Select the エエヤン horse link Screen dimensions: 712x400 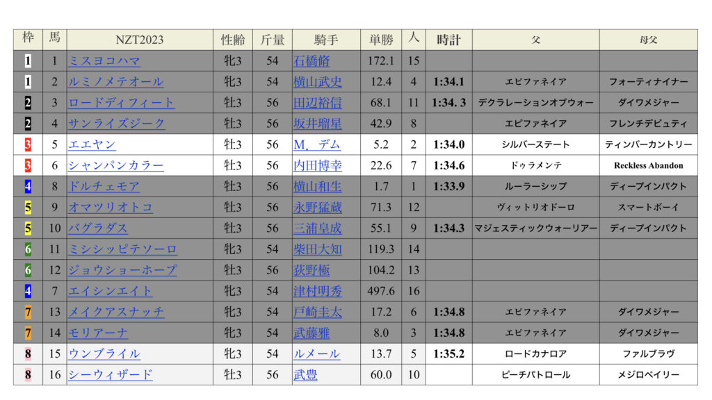pos(92,144)
